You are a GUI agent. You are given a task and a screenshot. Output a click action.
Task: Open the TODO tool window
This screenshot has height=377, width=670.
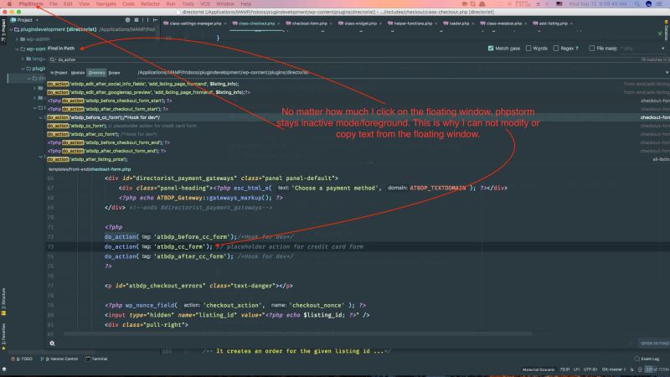[22, 359]
